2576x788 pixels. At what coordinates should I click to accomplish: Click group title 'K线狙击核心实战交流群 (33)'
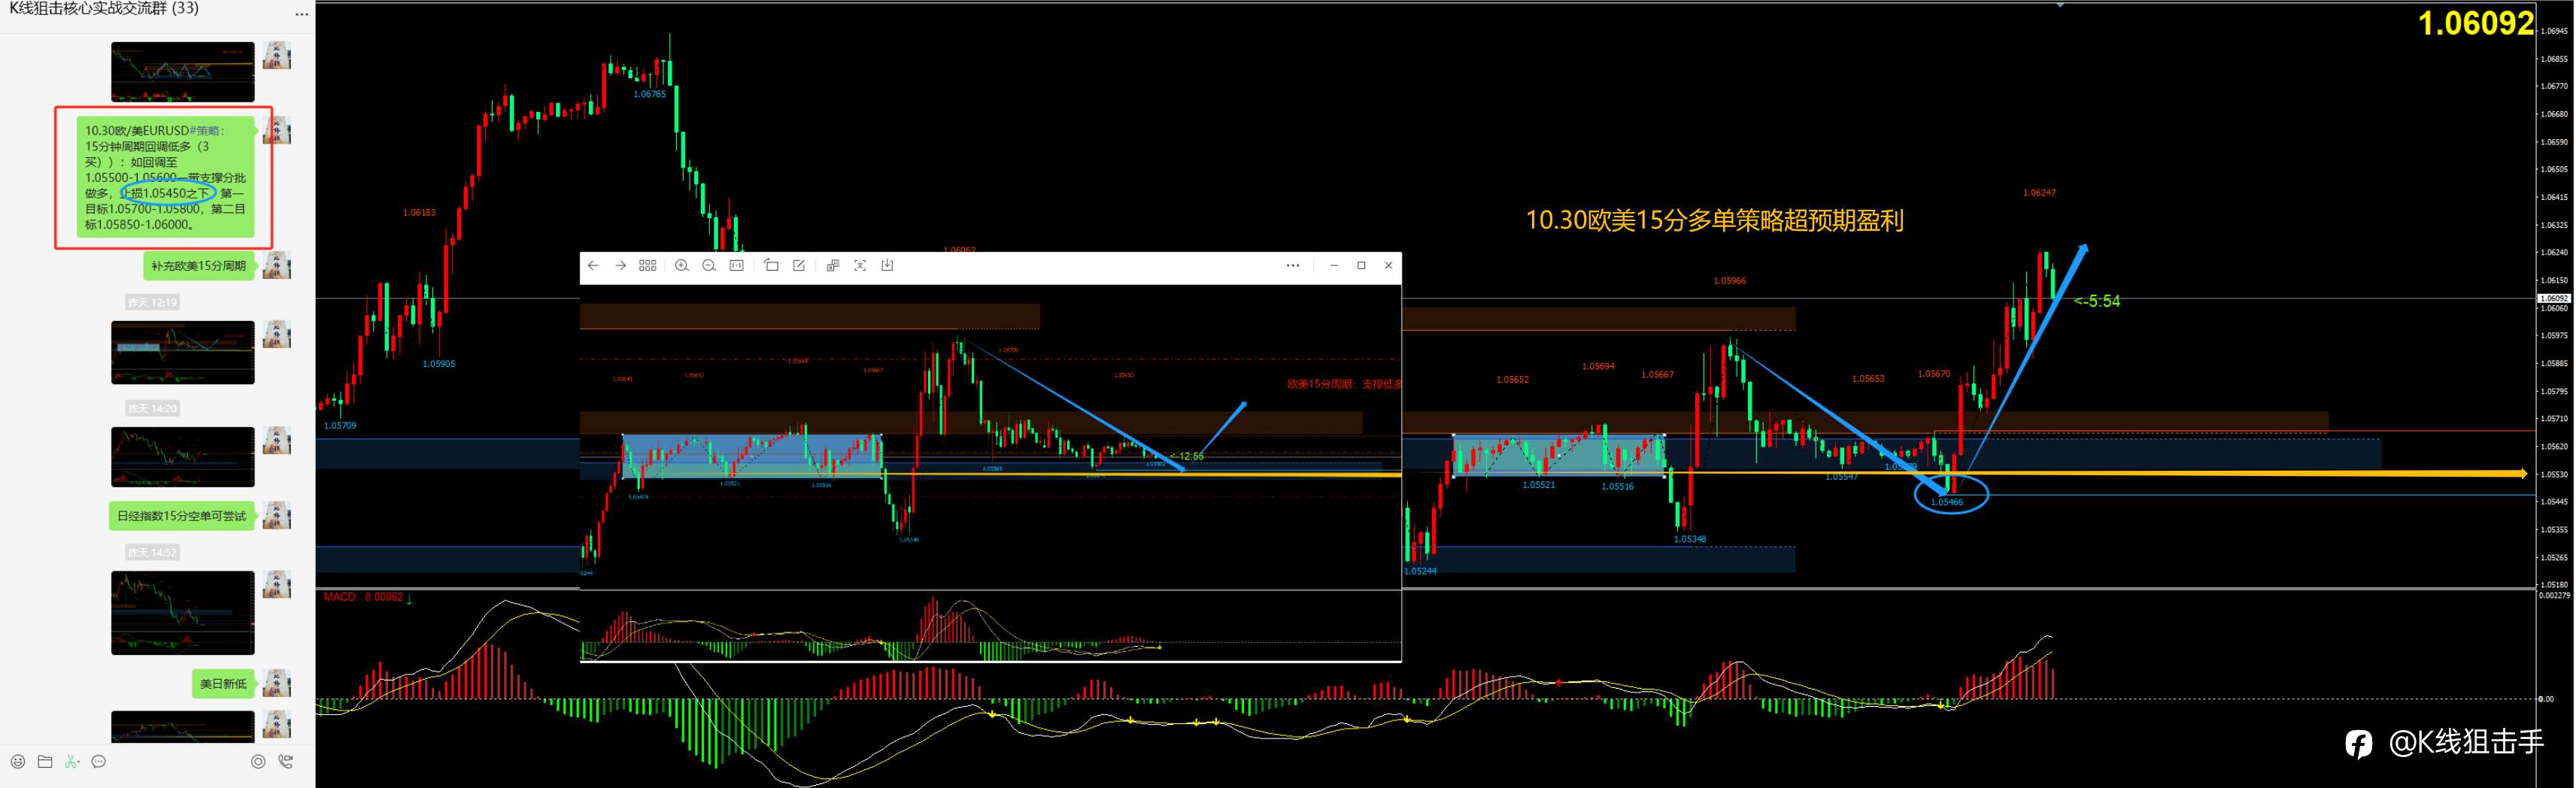pyautogui.click(x=104, y=9)
